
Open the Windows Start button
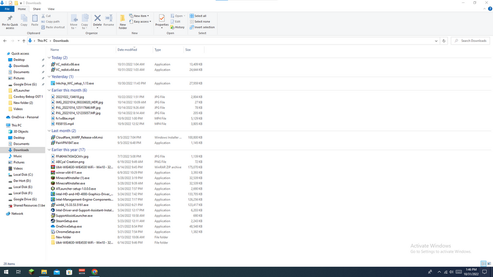coord(6,272)
